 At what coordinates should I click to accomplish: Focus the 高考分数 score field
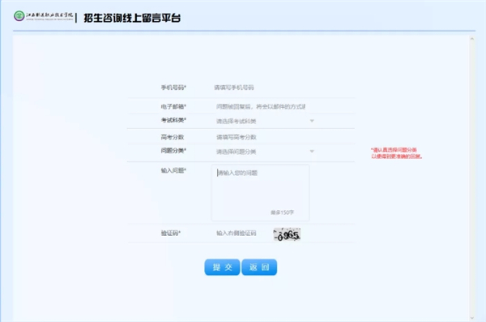pos(263,137)
